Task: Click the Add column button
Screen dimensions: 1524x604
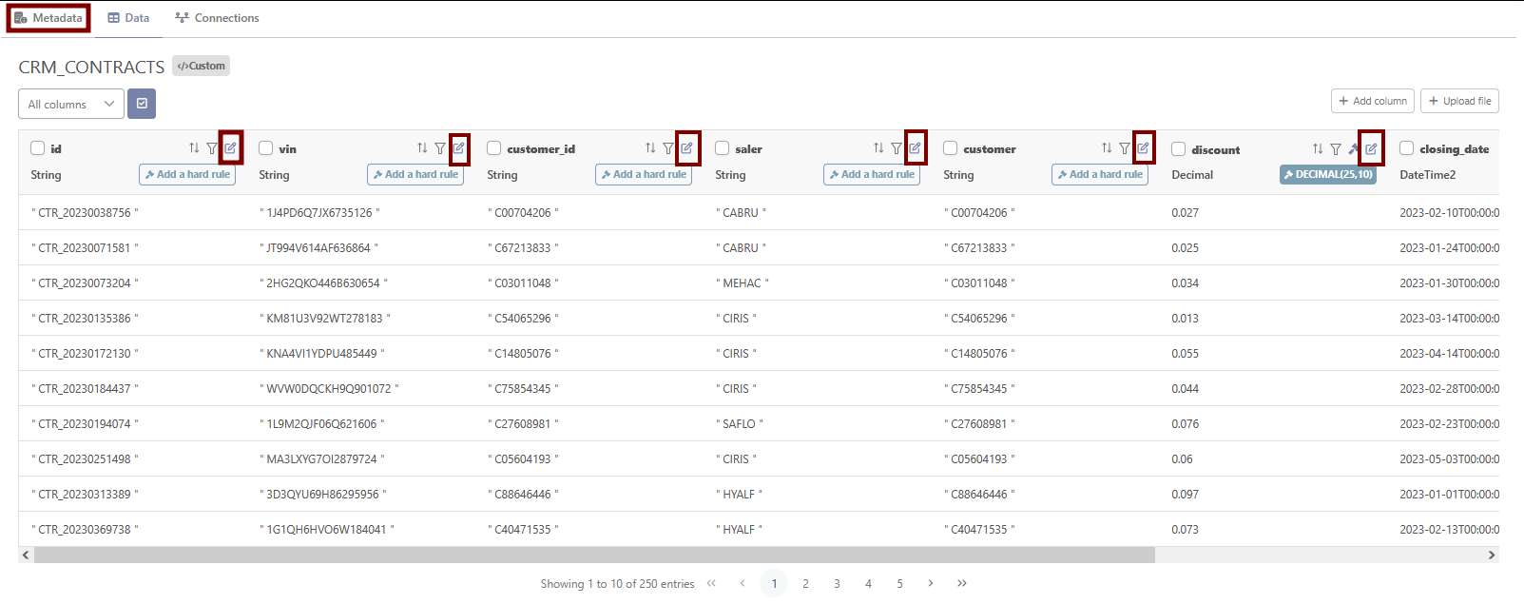Action: click(1373, 101)
